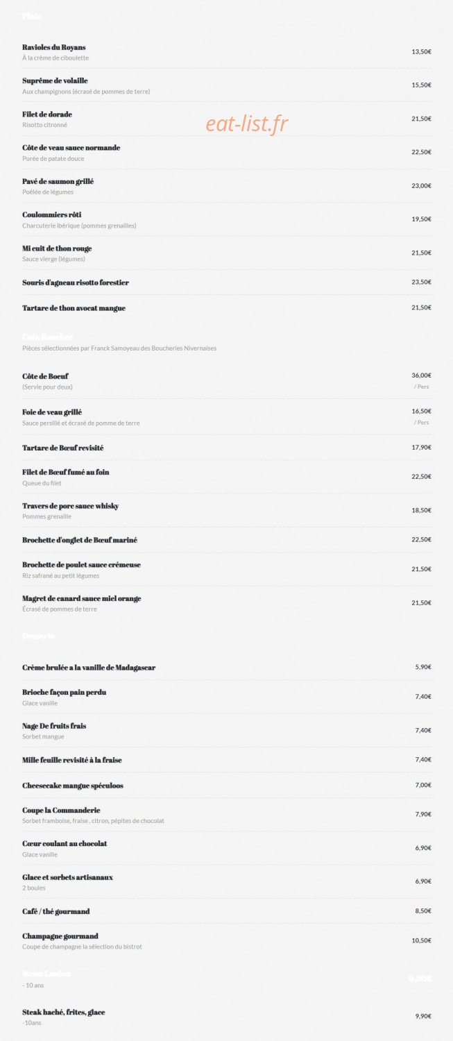Select Foie de veau grillé item
This screenshot has height=1041, width=453.
click(52, 412)
